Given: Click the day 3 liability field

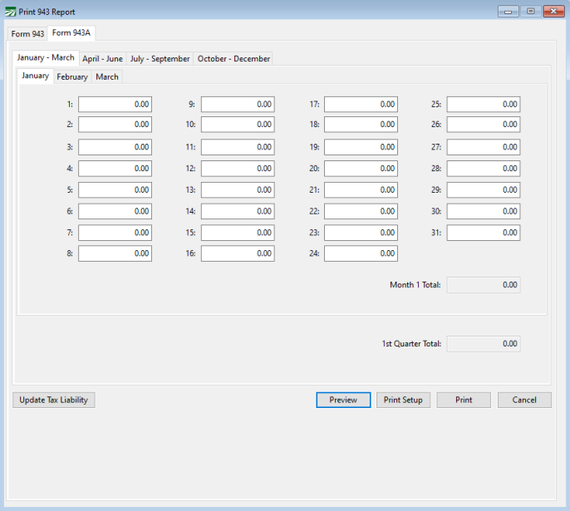Looking at the screenshot, I should click(x=115, y=147).
